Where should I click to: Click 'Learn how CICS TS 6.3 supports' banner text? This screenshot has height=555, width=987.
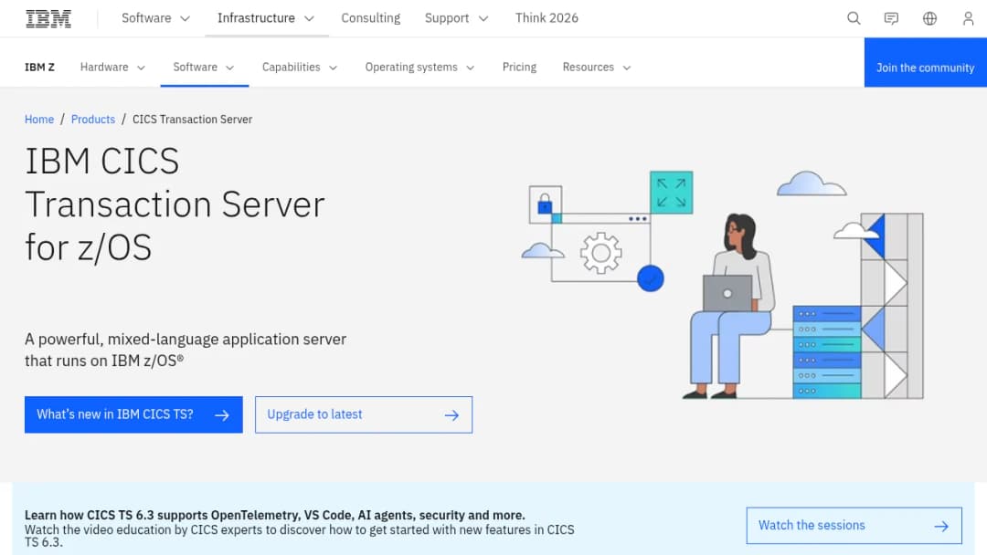point(274,516)
